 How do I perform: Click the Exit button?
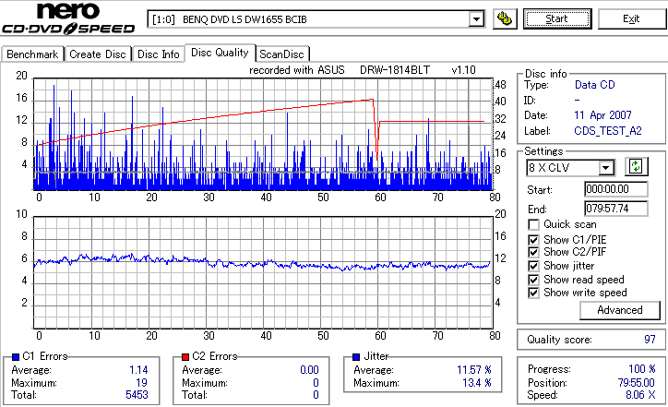coord(631,18)
